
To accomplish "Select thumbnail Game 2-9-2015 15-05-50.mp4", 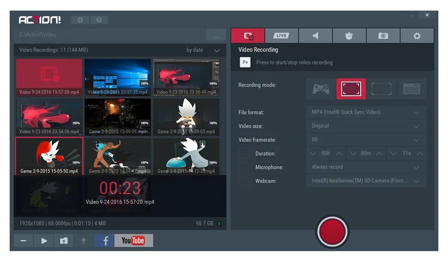I will 49,156.
